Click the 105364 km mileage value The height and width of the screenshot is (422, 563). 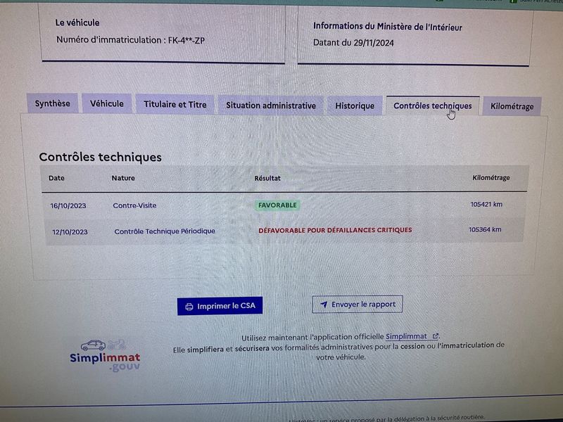(x=485, y=230)
